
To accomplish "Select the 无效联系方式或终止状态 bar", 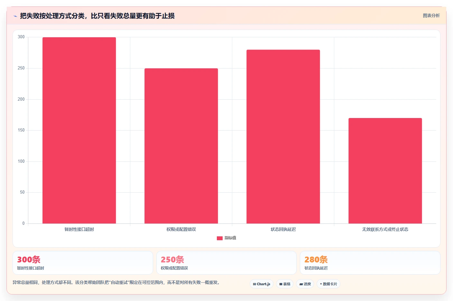I will (x=385, y=171).
